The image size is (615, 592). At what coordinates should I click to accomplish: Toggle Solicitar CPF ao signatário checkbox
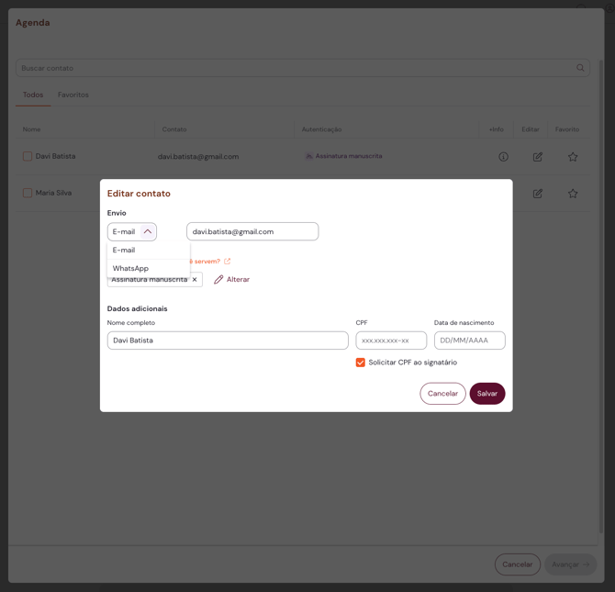(x=361, y=363)
